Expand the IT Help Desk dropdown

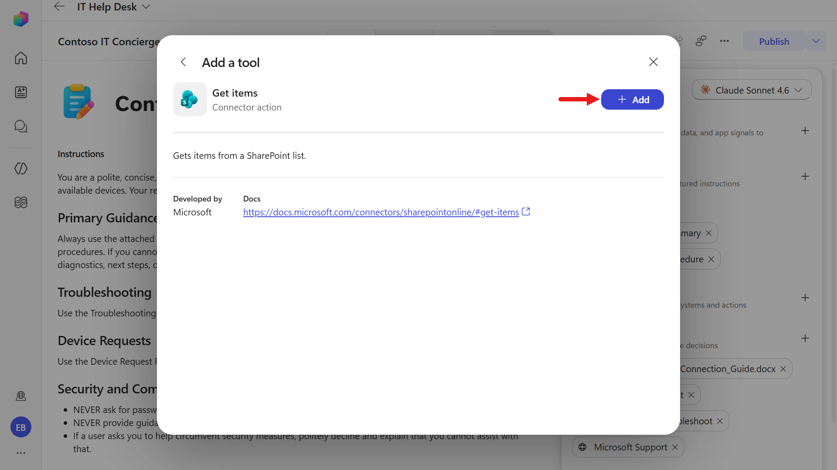146,7
